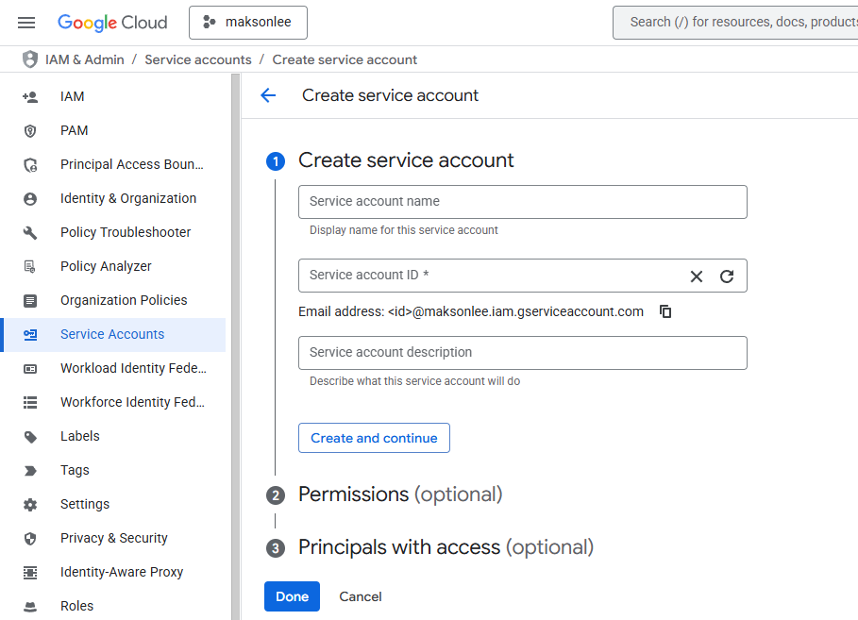
Task: Copy the service account email address
Action: pyautogui.click(x=665, y=311)
